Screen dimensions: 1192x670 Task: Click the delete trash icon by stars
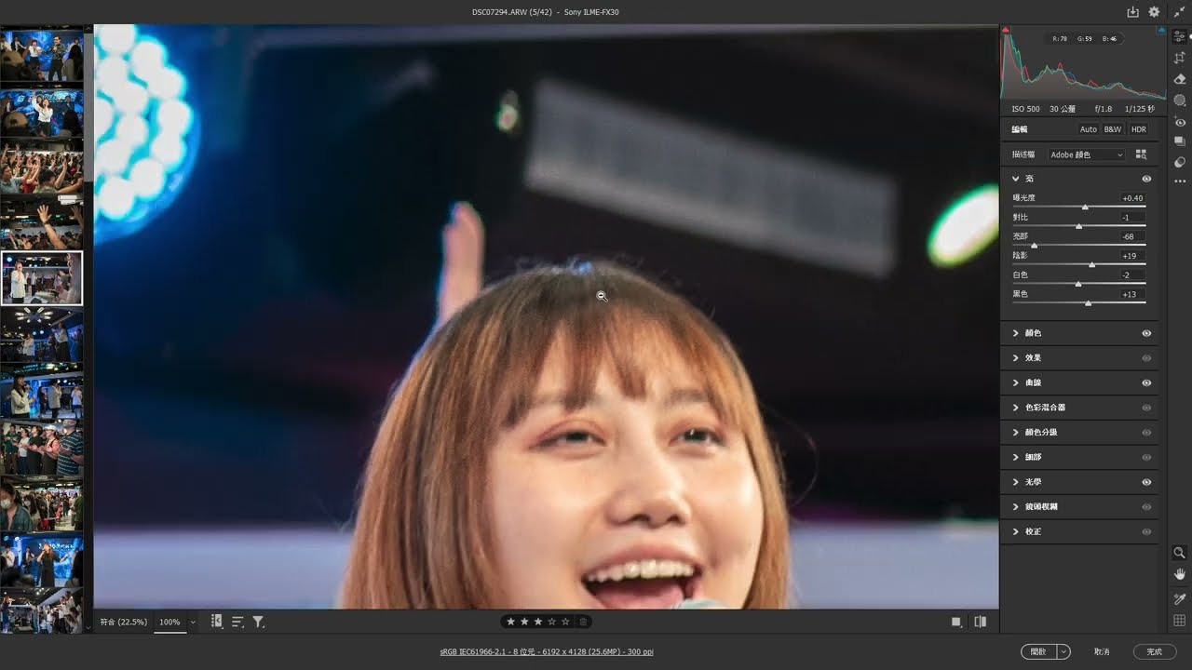(583, 622)
